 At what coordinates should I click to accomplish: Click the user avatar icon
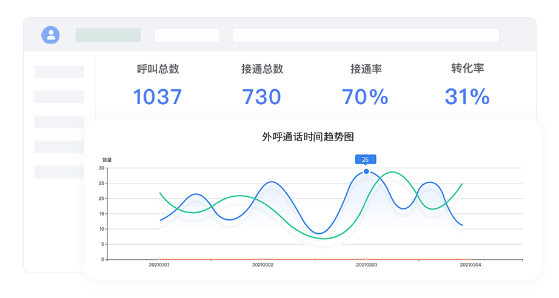pos(50,35)
